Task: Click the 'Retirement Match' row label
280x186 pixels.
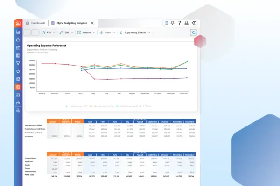Action: (x=30, y=172)
